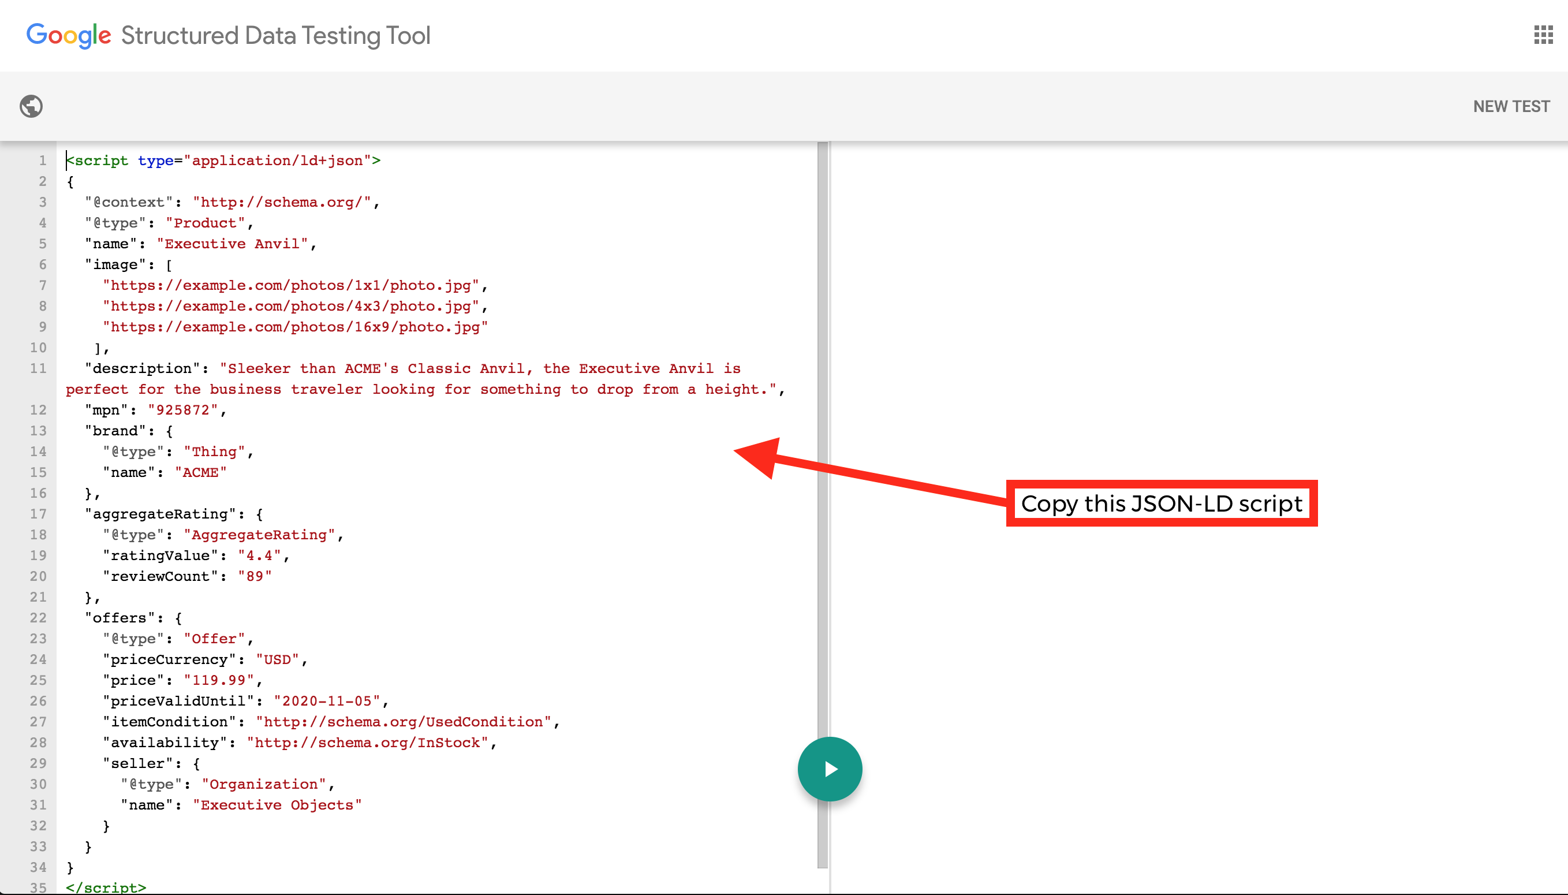Start a NEW TEST

click(1511, 106)
